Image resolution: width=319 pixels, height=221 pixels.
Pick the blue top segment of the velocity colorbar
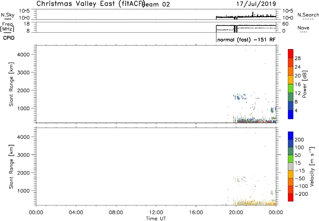pyautogui.click(x=291, y=136)
